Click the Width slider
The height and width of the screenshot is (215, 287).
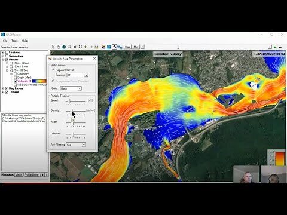tap(75, 122)
